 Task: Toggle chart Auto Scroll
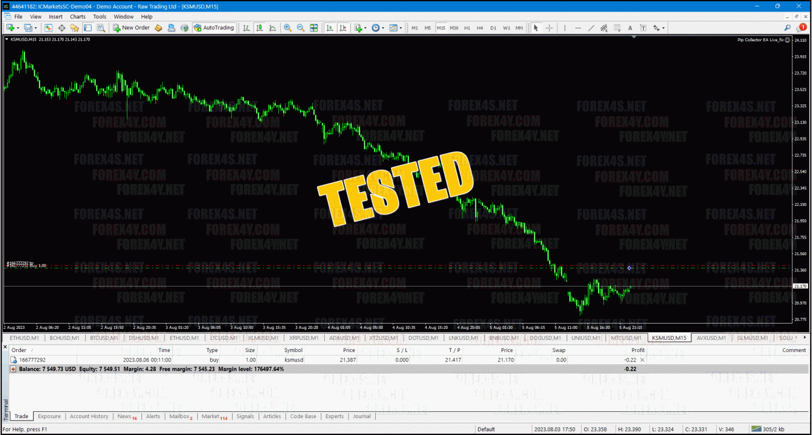[x=329, y=28]
